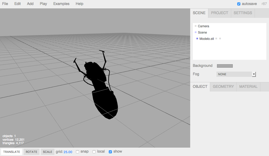Click the grid size value 25.00

68,152
